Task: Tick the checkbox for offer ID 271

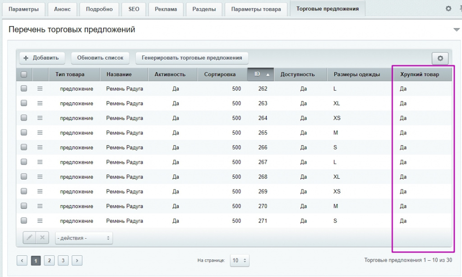Action: click(x=24, y=221)
